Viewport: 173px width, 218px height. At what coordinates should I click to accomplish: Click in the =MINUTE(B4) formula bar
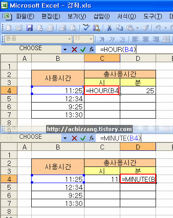pos(134,138)
